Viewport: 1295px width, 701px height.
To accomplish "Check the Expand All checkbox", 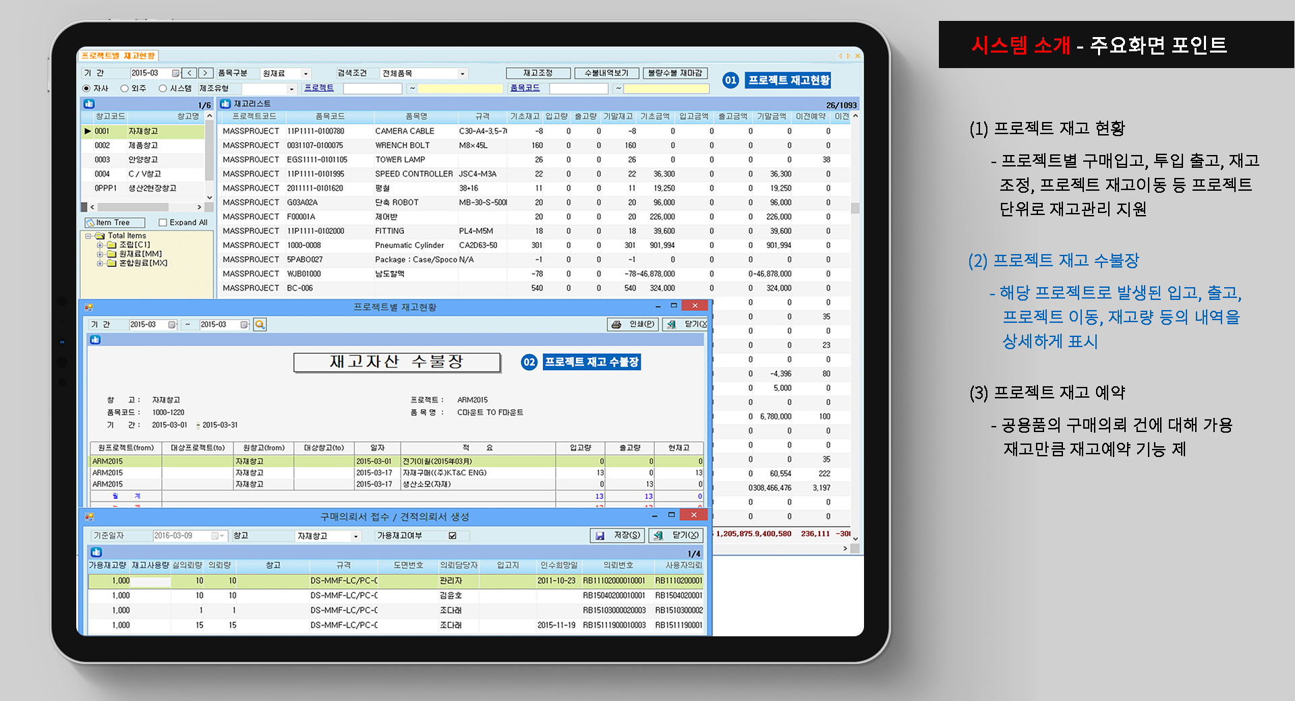I will point(163,222).
